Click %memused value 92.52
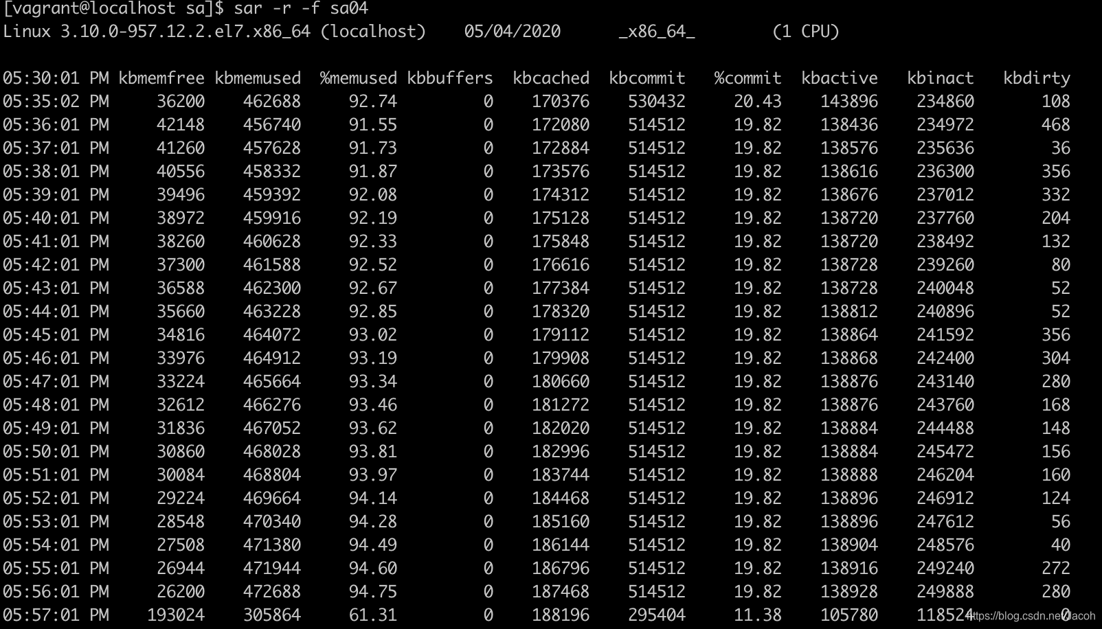Screen dimensions: 1102x629 click(x=373, y=265)
